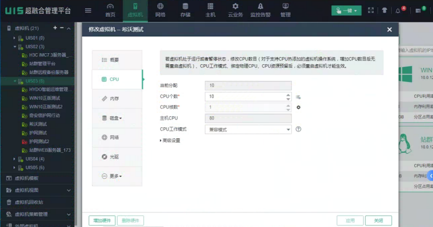Click the plus icon beside 虚拟机 (21)

point(55,28)
